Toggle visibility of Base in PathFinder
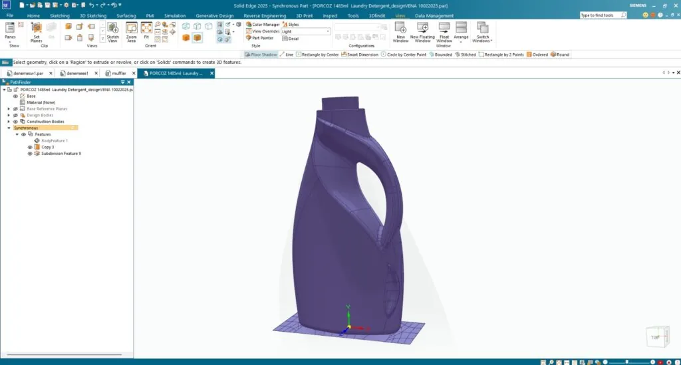 point(16,96)
